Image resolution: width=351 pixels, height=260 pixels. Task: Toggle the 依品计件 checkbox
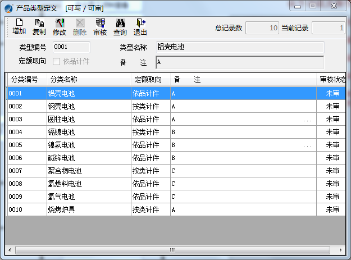[x=57, y=61]
